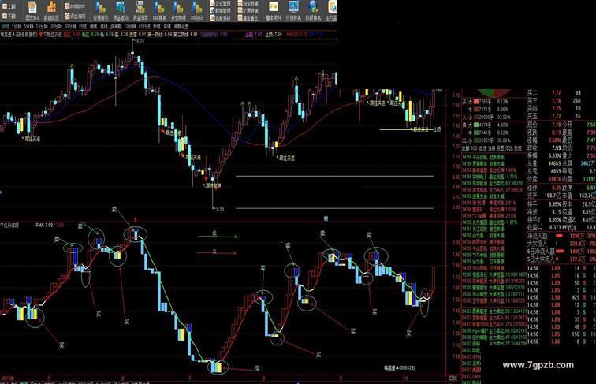This screenshot has height=384, width=596.
Task: Select the 多周期 multi-period tab
Action: (x=116, y=27)
